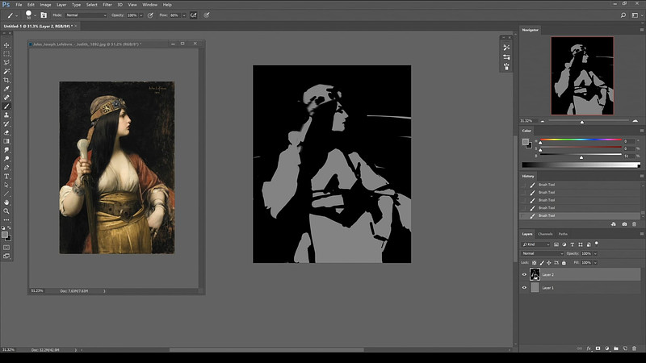
Task: Select the first Brush Tool history state
Action: (x=580, y=185)
